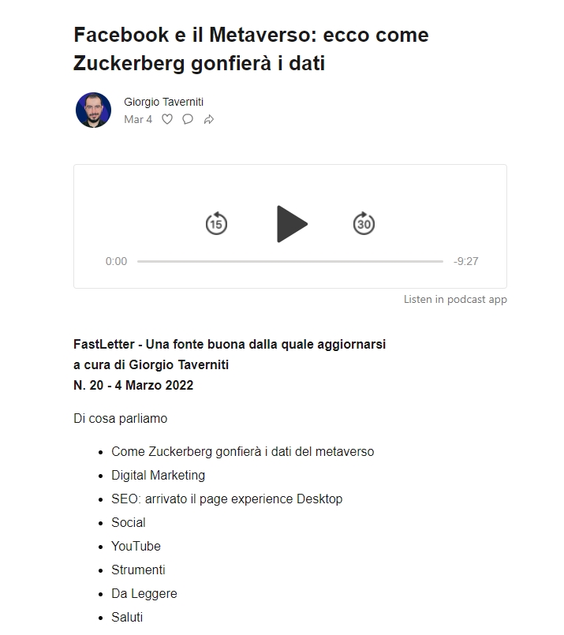Click the audio progress bar
This screenshot has height=635, width=564.
coord(290,261)
